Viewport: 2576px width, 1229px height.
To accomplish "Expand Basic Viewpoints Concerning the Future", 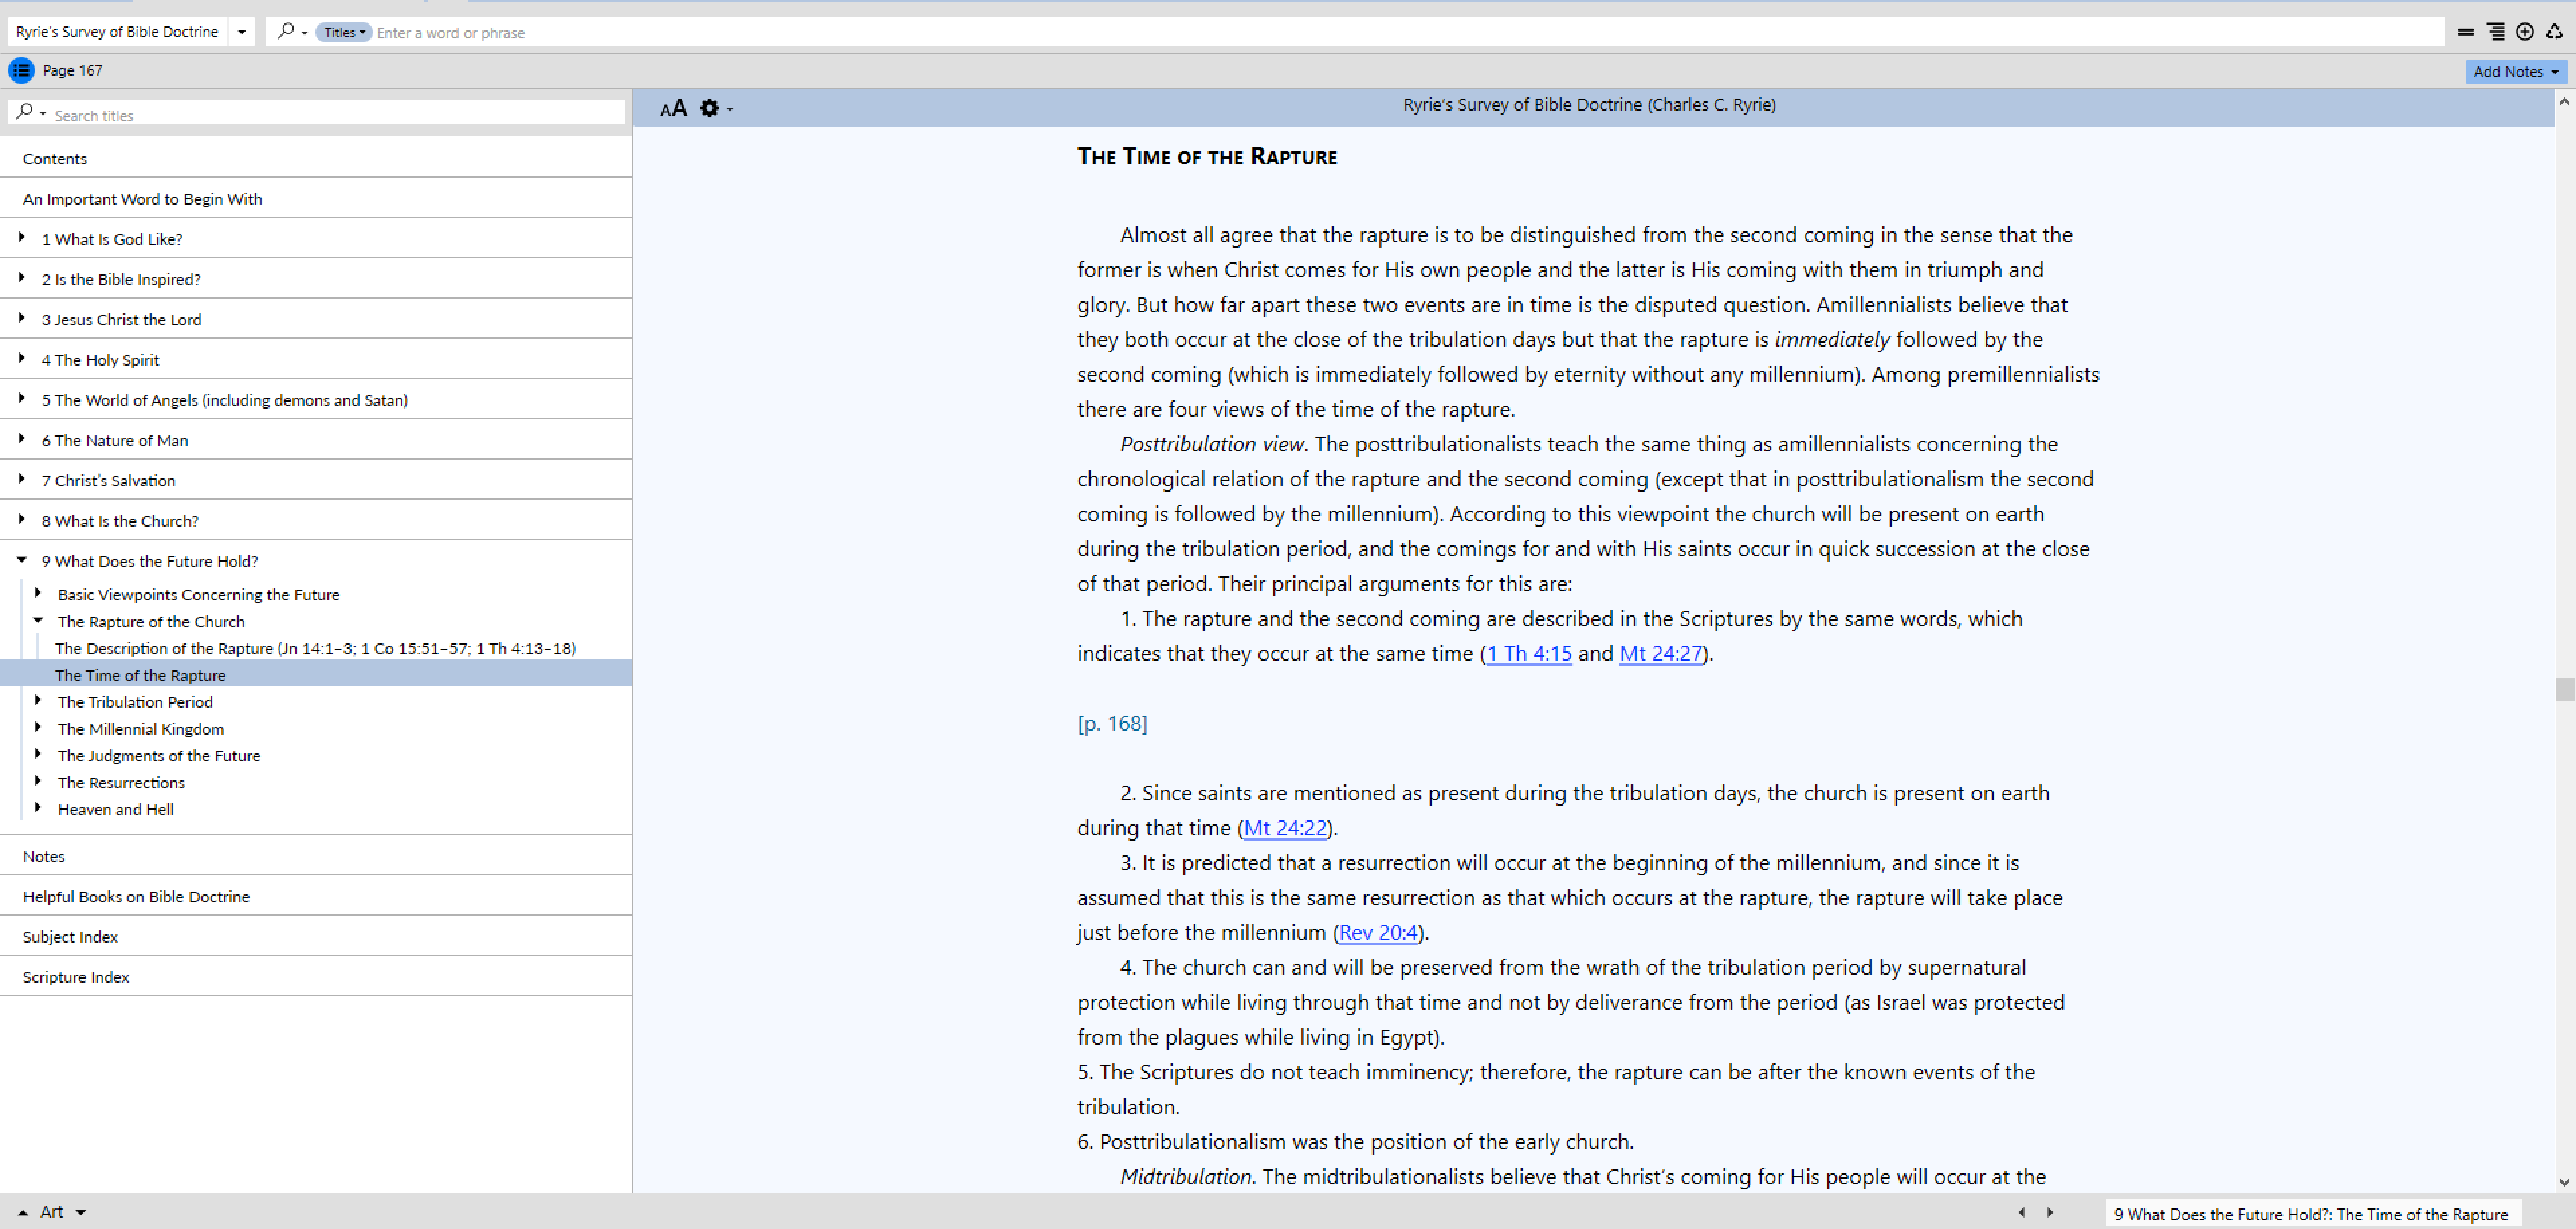I will tap(38, 593).
